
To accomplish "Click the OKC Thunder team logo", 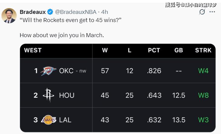I will [x=48, y=71].
